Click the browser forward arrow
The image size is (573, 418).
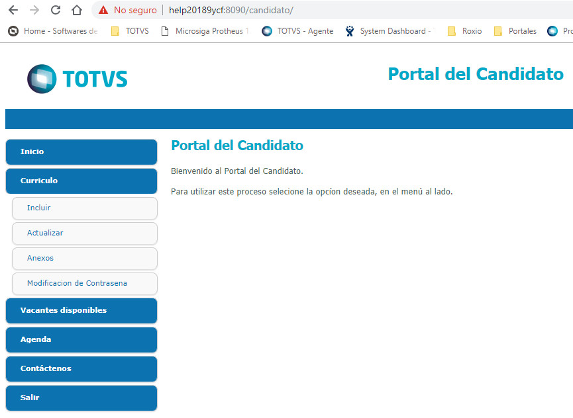(x=34, y=10)
